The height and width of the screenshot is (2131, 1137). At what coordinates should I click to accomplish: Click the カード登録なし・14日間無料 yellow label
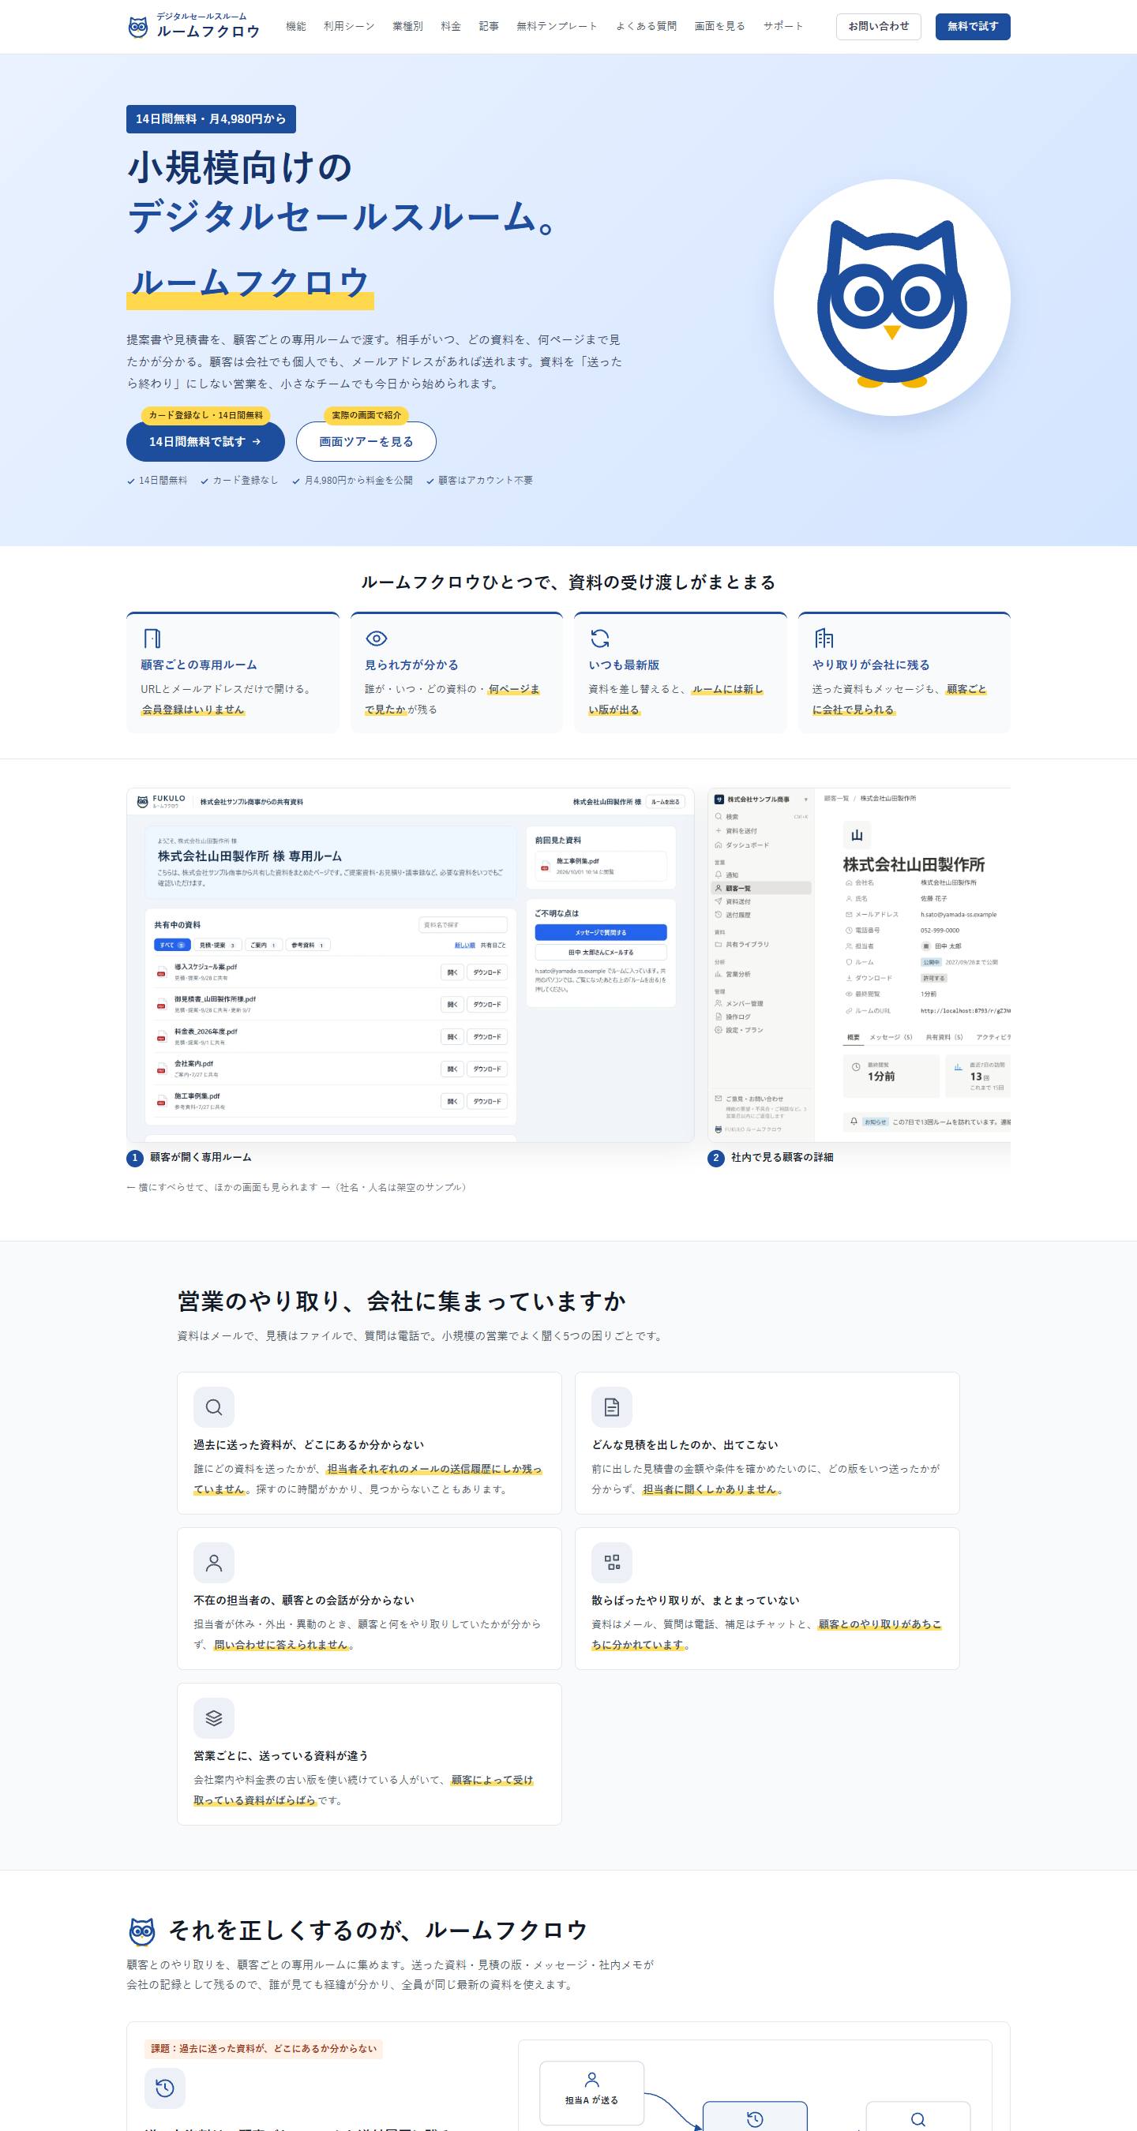pyautogui.click(x=206, y=415)
